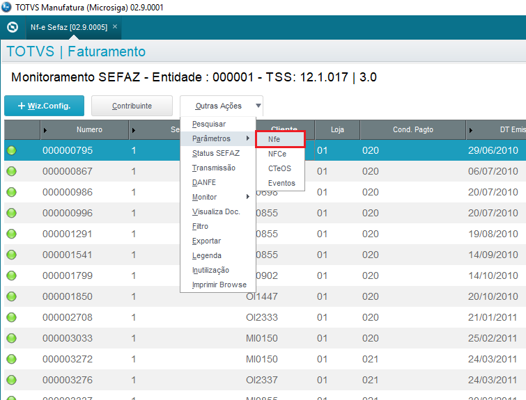The image size is (526, 400).
Task: Select invoice number 000003272
Action: pos(68,359)
